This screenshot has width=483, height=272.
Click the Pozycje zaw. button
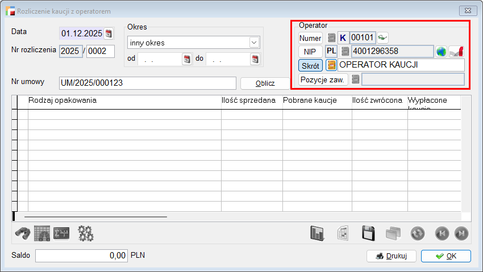(x=323, y=79)
